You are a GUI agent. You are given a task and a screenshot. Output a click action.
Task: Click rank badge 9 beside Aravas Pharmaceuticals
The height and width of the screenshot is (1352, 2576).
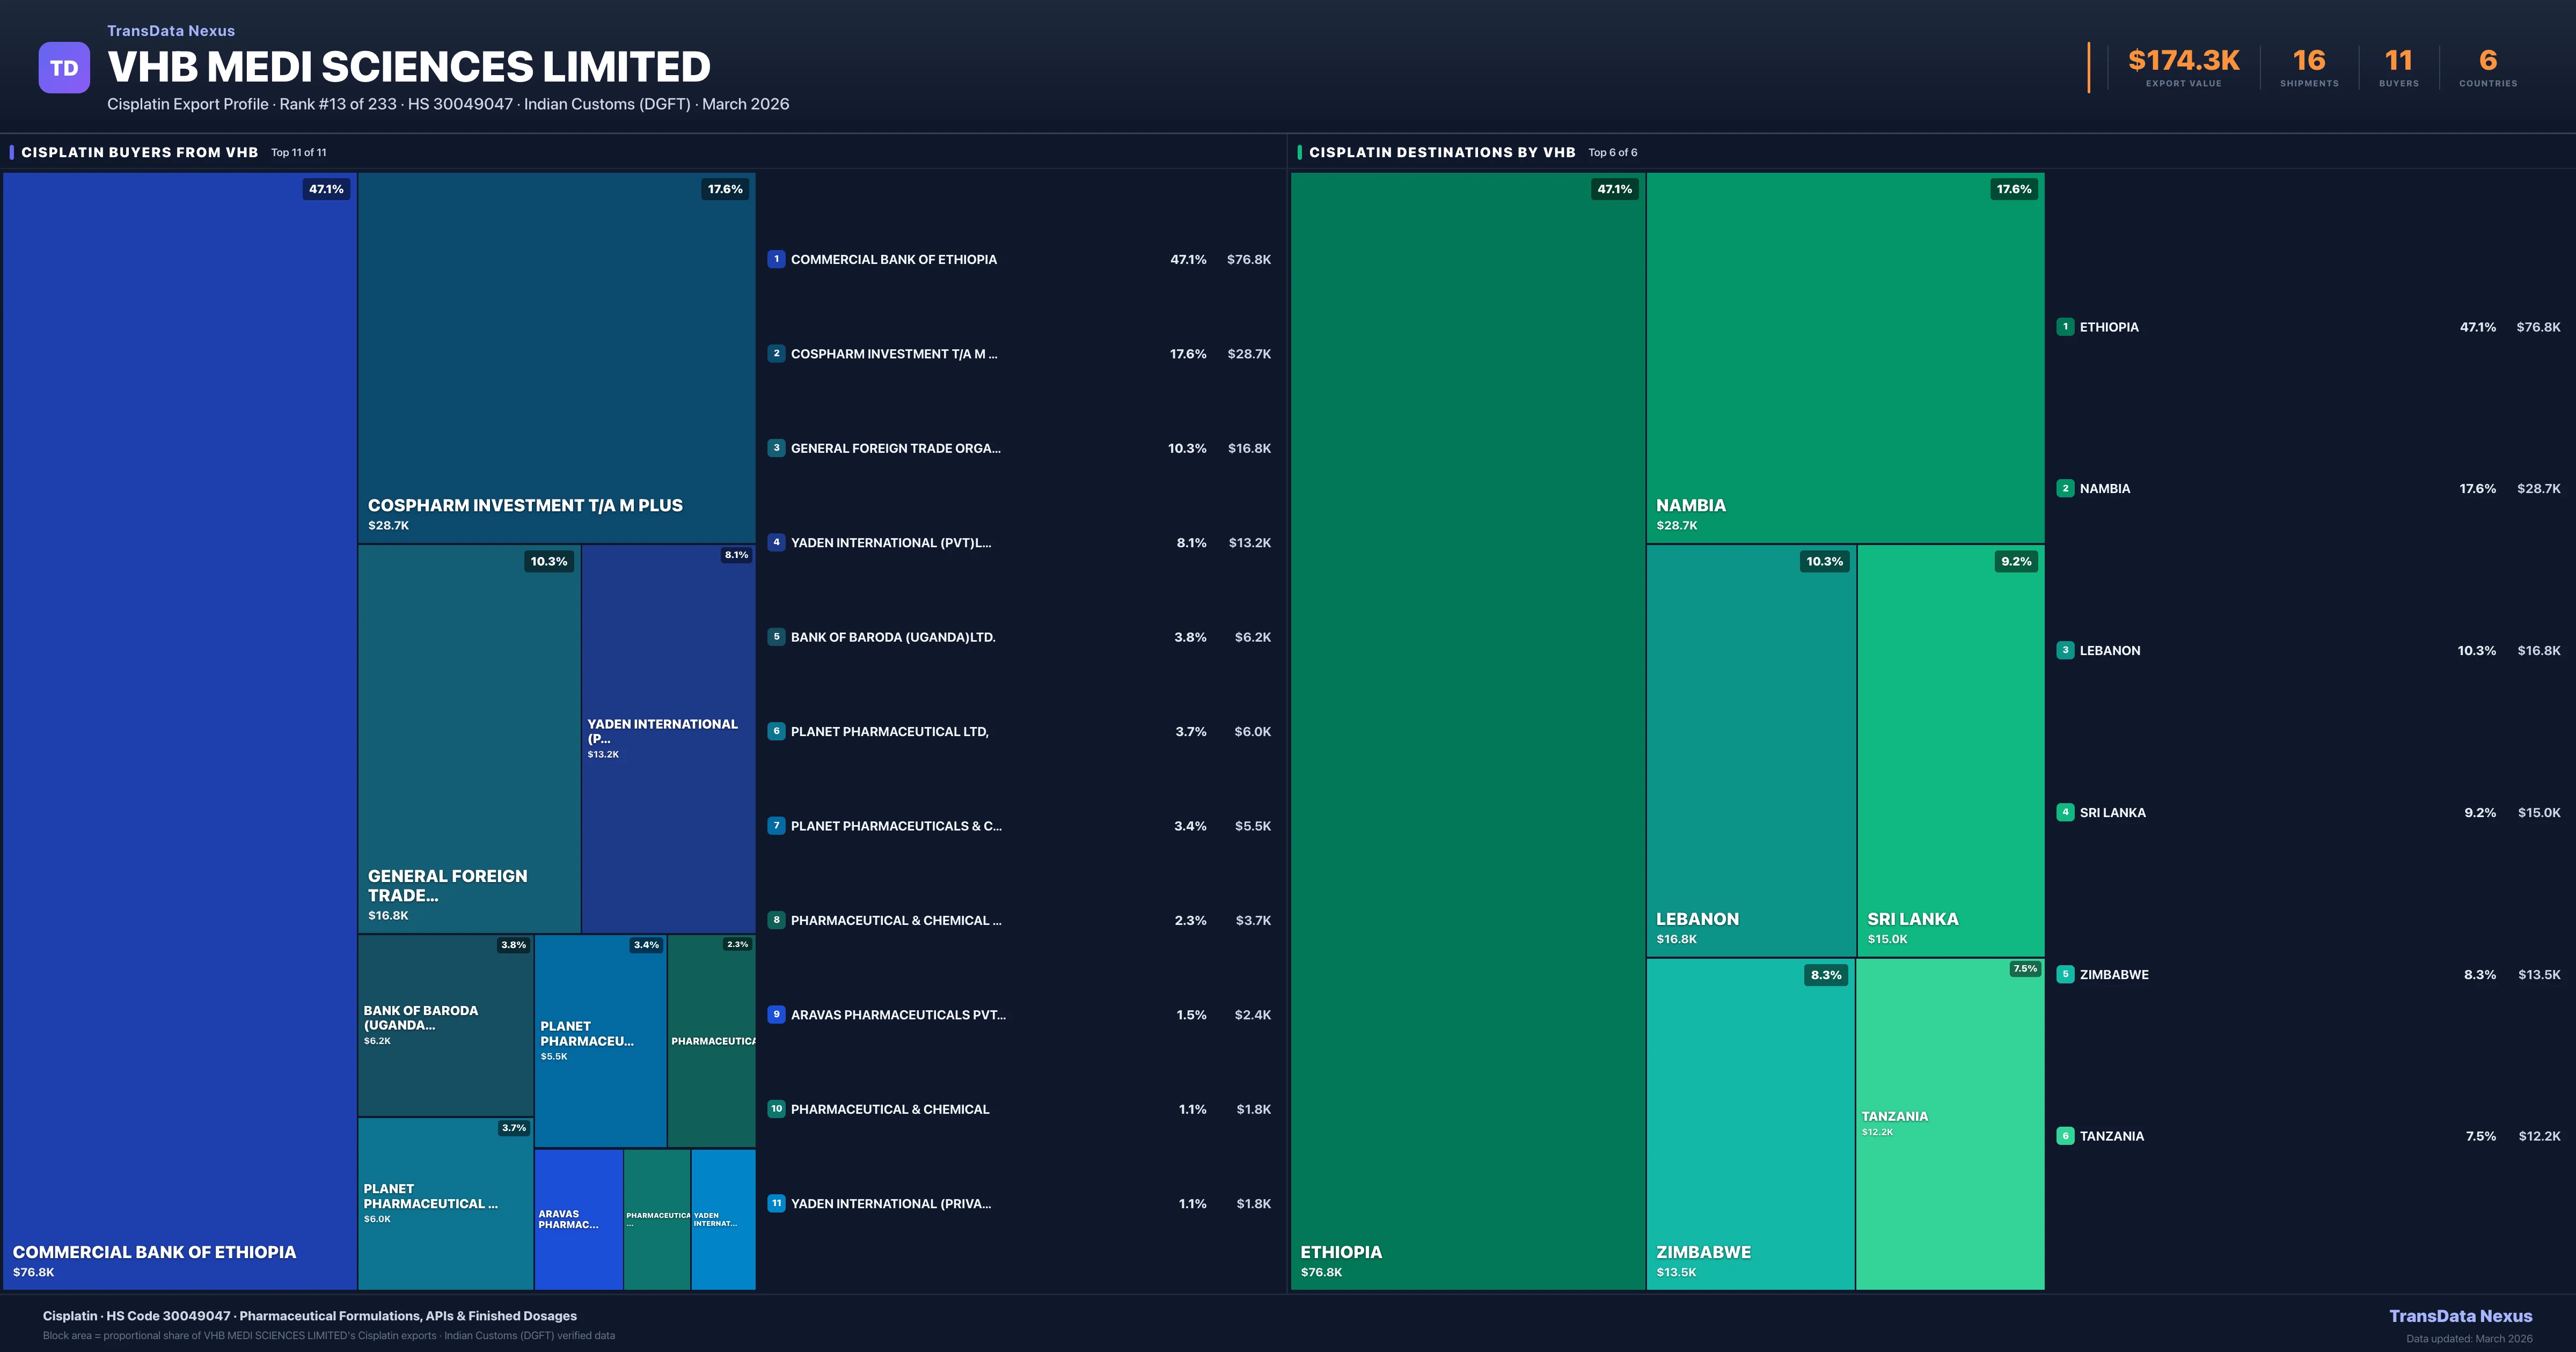776,1014
